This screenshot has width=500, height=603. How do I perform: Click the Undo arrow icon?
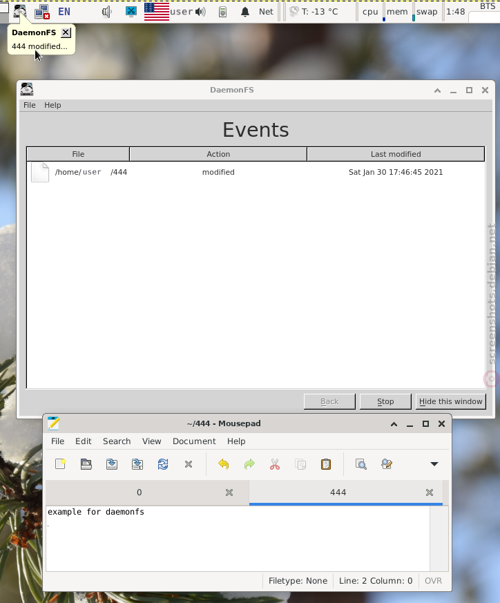pyautogui.click(x=224, y=464)
